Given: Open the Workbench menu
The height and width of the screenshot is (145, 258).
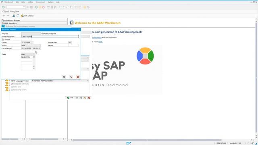Looking at the screenshot, I should tap(8, 2).
